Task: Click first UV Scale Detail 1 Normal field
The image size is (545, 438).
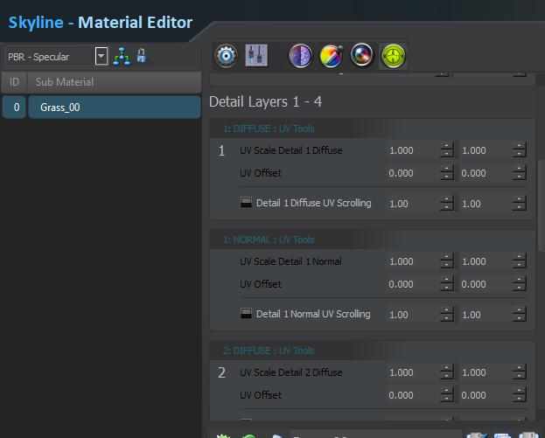Action: pyautogui.click(x=412, y=261)
